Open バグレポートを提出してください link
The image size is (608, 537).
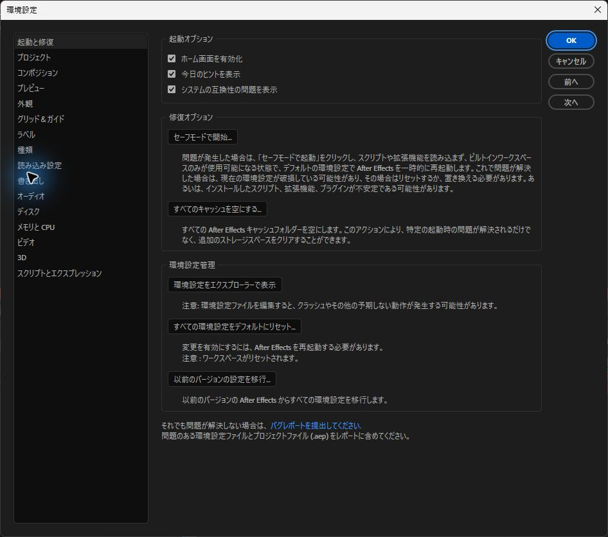(x=316, y=425)
